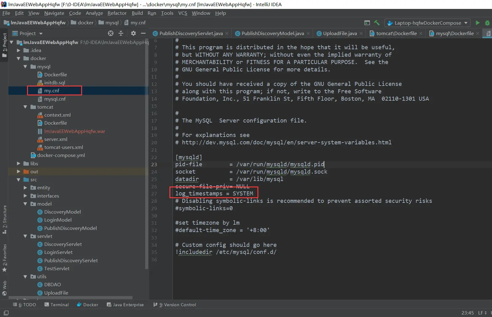The height and width of the screenshot is (317, 492).
Task: Open the File menu
Action: click(x=6, y=13)
